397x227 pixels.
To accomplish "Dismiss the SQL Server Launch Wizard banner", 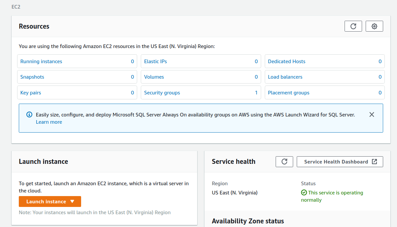I will 372,114.
